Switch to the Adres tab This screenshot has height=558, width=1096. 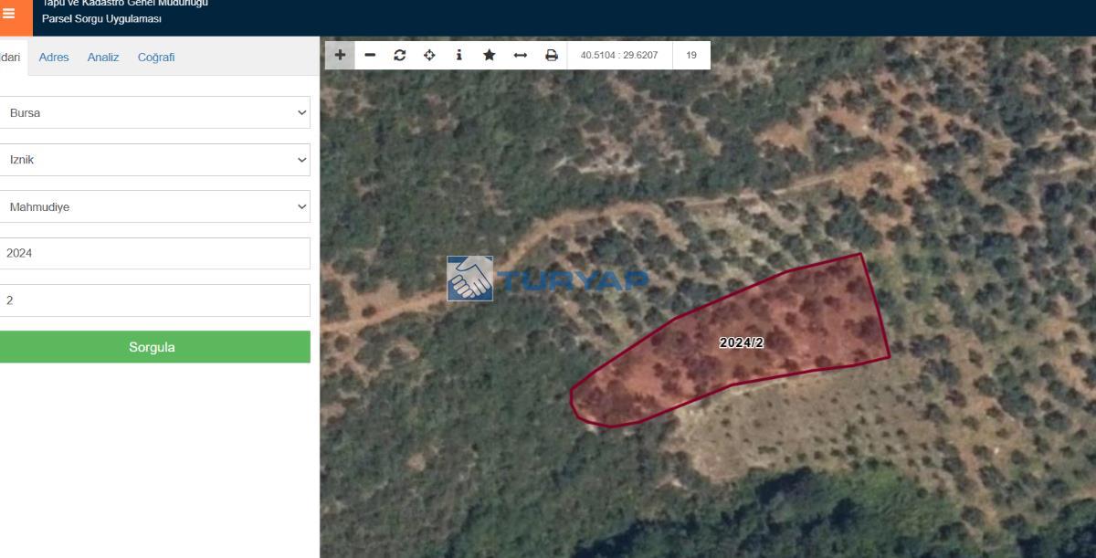click(54, 57)
